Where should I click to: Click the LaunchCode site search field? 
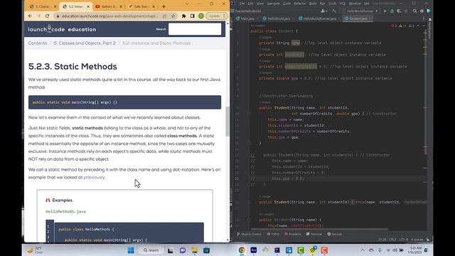click(195, 29)
